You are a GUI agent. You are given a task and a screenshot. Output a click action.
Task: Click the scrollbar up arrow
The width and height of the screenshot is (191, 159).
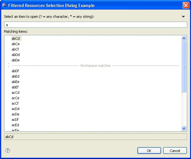[x=184, y=38]
